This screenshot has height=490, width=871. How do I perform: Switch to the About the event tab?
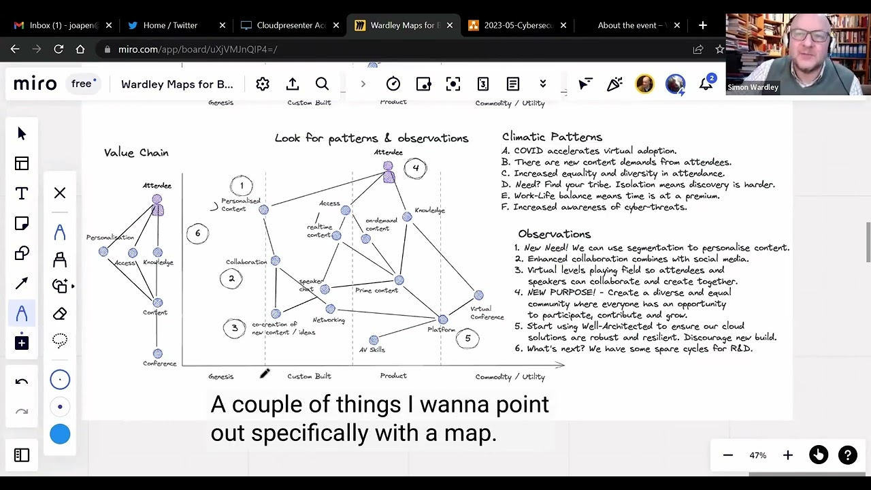point(629,25)
